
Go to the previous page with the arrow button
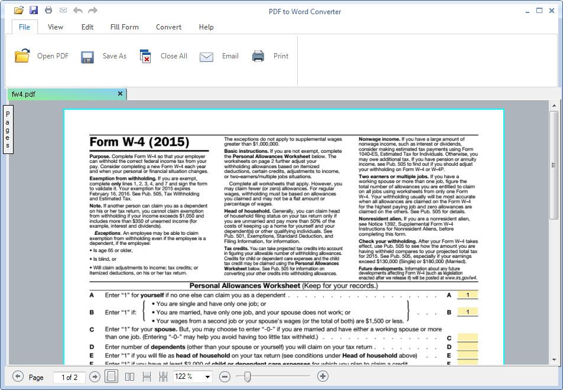(18, 377)
